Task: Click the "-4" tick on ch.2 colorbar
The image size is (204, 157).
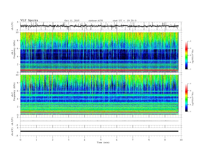Action: [x=190, y=91]
